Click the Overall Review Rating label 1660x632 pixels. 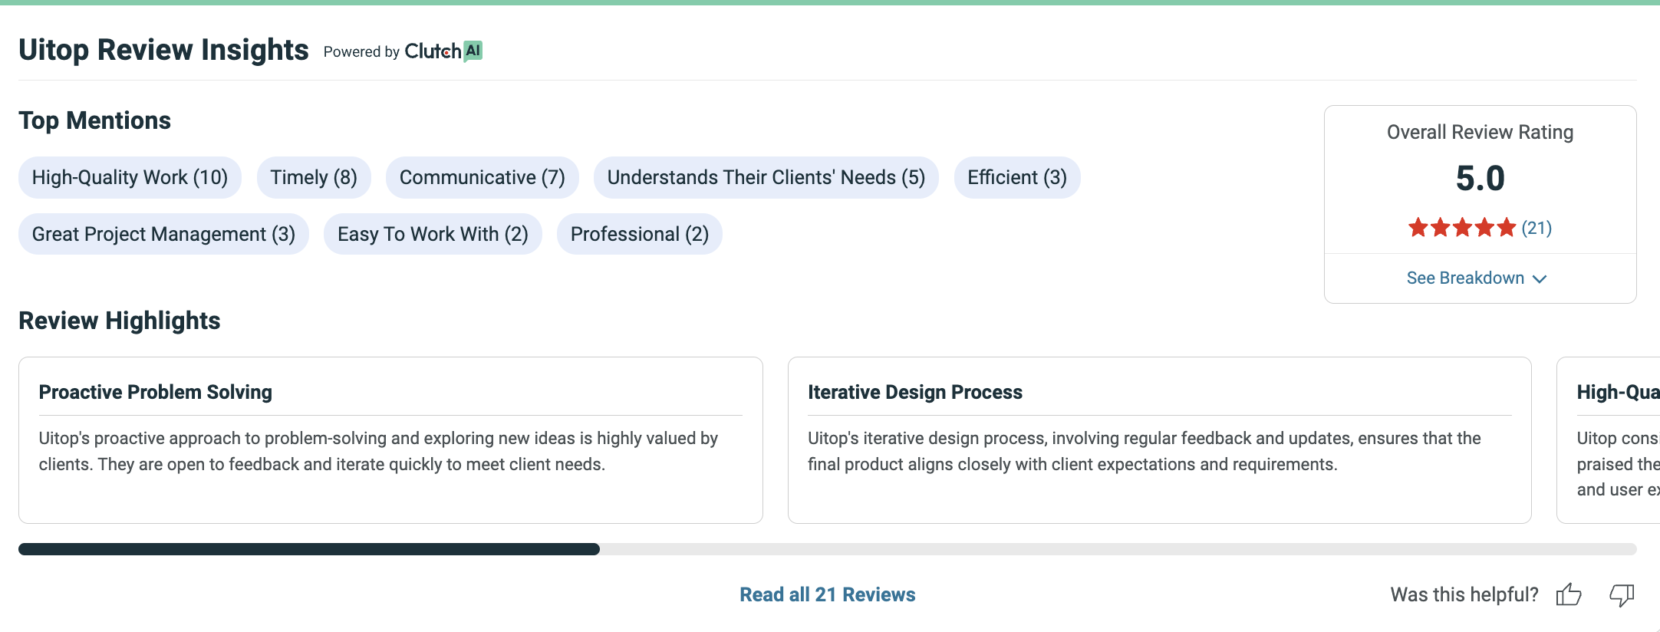click(1480, 132)
